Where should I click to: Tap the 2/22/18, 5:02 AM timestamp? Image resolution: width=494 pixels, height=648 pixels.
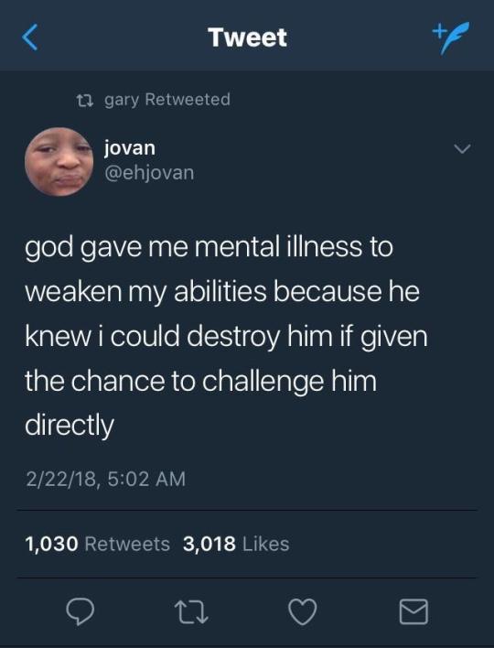(x=106, y=480)
